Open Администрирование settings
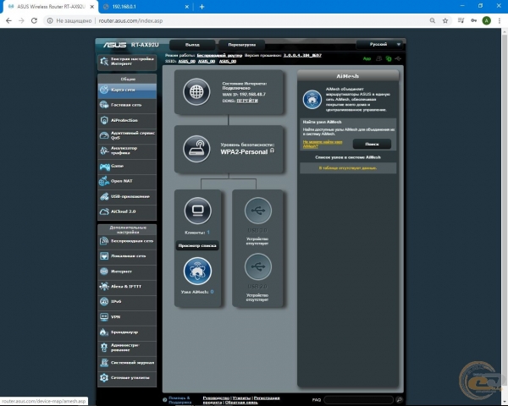This screenshot has width=508, height=406. 127,348
